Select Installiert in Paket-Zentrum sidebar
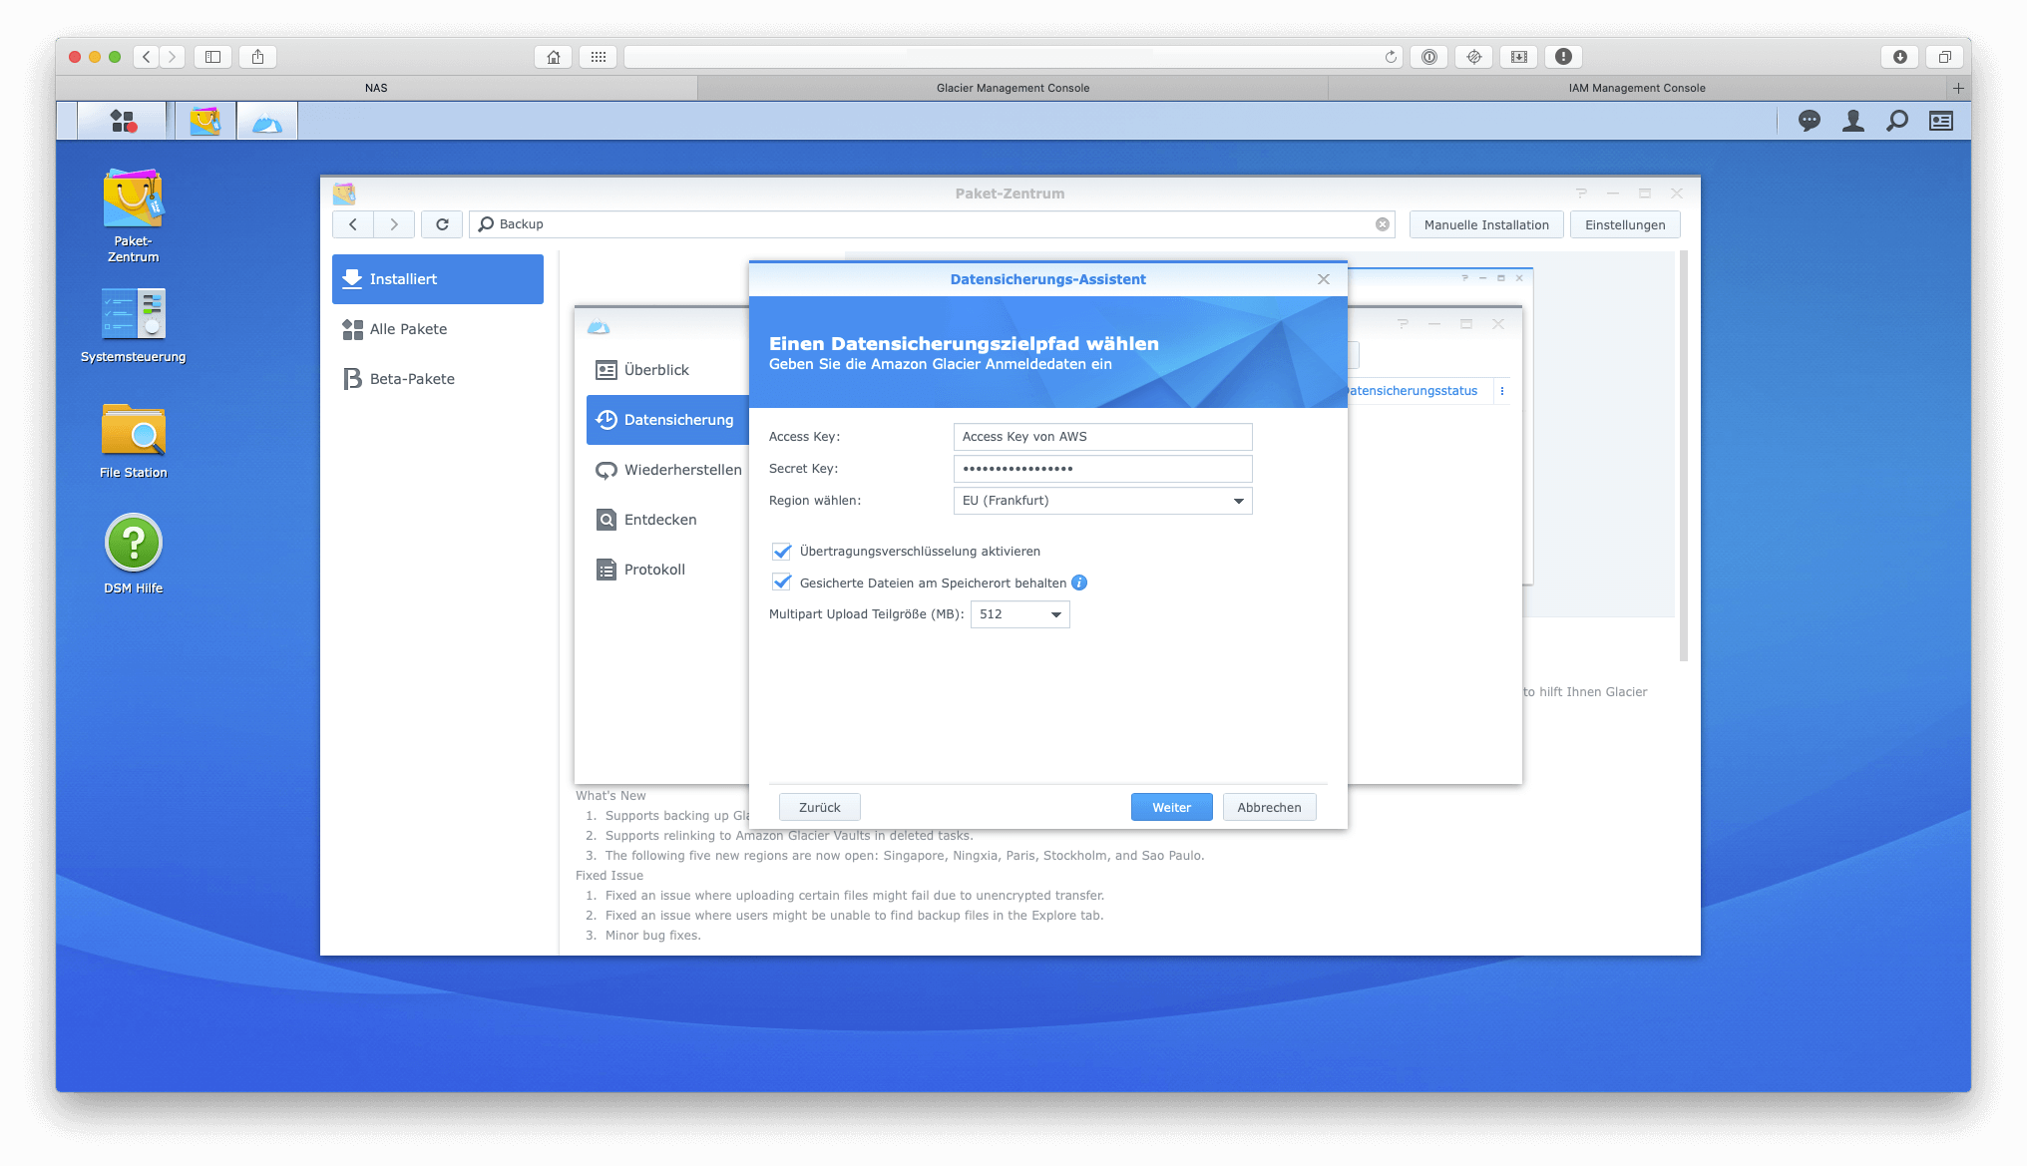Viewport: 2027px width, 1166px height. pos(438,279)
